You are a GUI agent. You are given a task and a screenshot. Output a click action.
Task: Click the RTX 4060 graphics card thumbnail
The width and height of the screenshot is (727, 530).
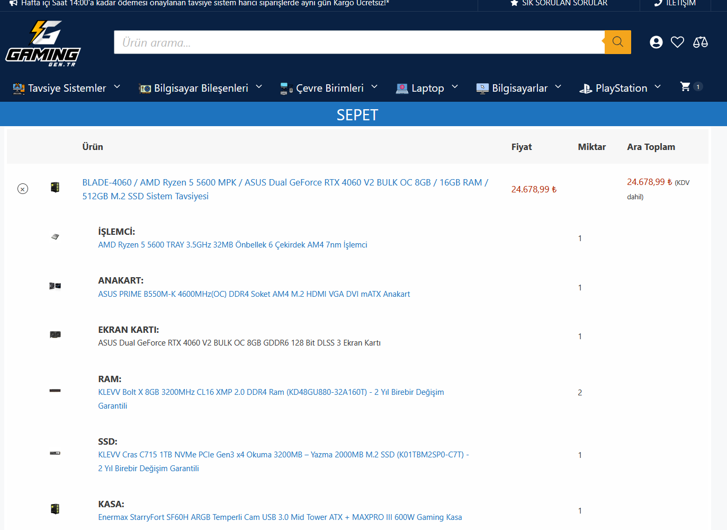(x=55, y=334)
